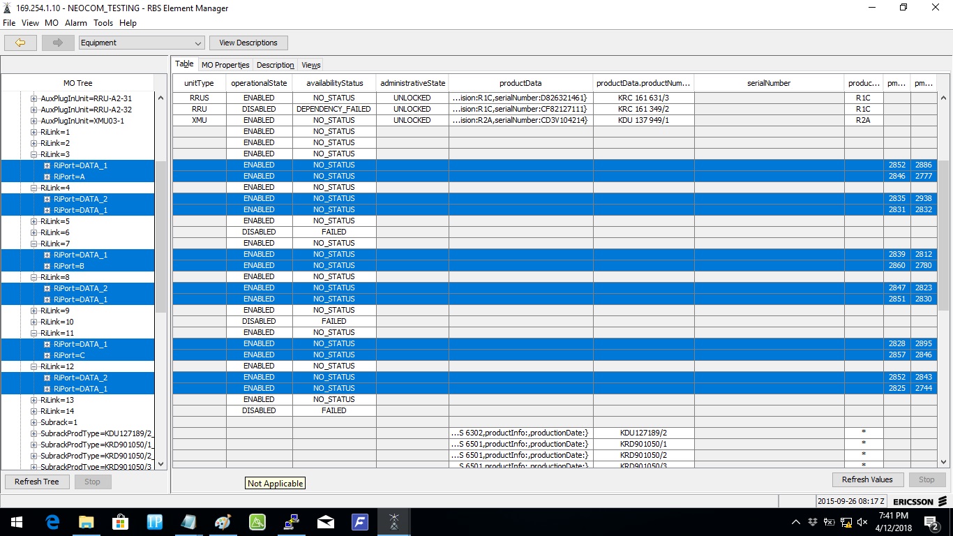Image resolution: width=953 pixels, height=536 pixels.
Task: Select the AuxPlugInUnit=RRU-A2-32 tree item
Action: [86, 110]
